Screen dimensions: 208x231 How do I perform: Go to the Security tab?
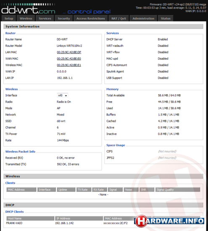coord(64,18)
